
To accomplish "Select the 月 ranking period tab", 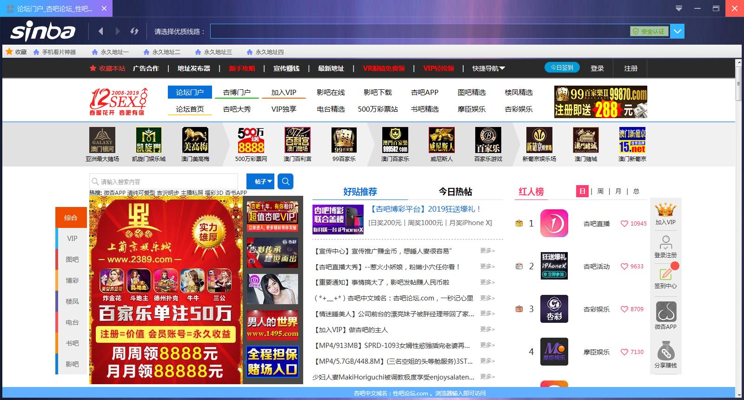I will [x=618, y=191].
